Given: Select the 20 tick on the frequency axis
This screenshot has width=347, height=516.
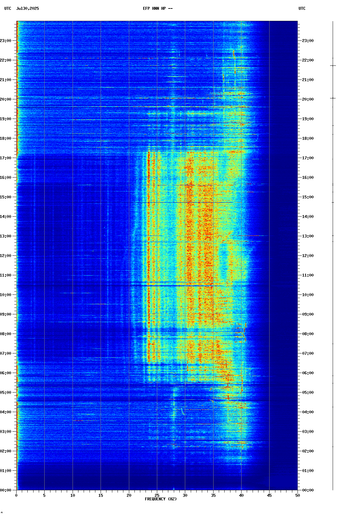Looking at the screenshot, I should click(129, 495).
